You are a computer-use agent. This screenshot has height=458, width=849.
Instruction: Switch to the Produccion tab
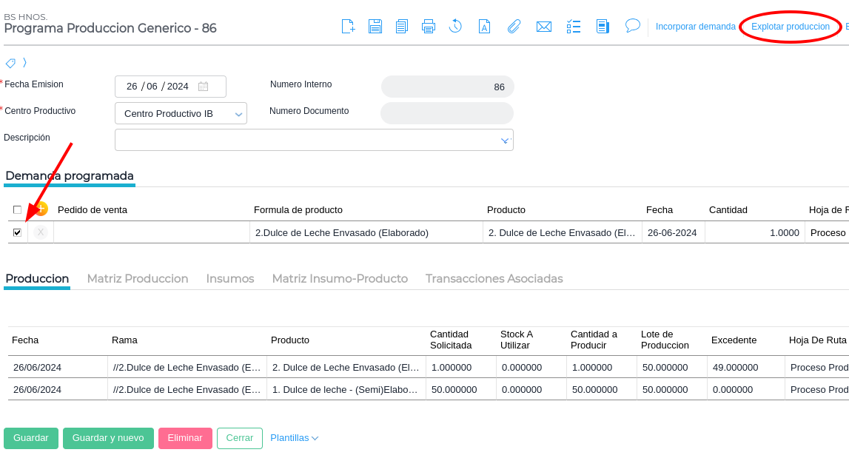pos(37,278)
